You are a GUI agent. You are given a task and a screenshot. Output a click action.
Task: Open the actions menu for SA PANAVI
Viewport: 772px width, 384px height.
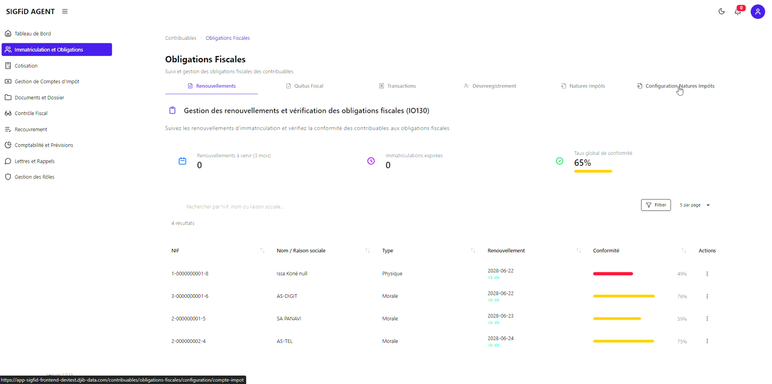tap(707, 318)
